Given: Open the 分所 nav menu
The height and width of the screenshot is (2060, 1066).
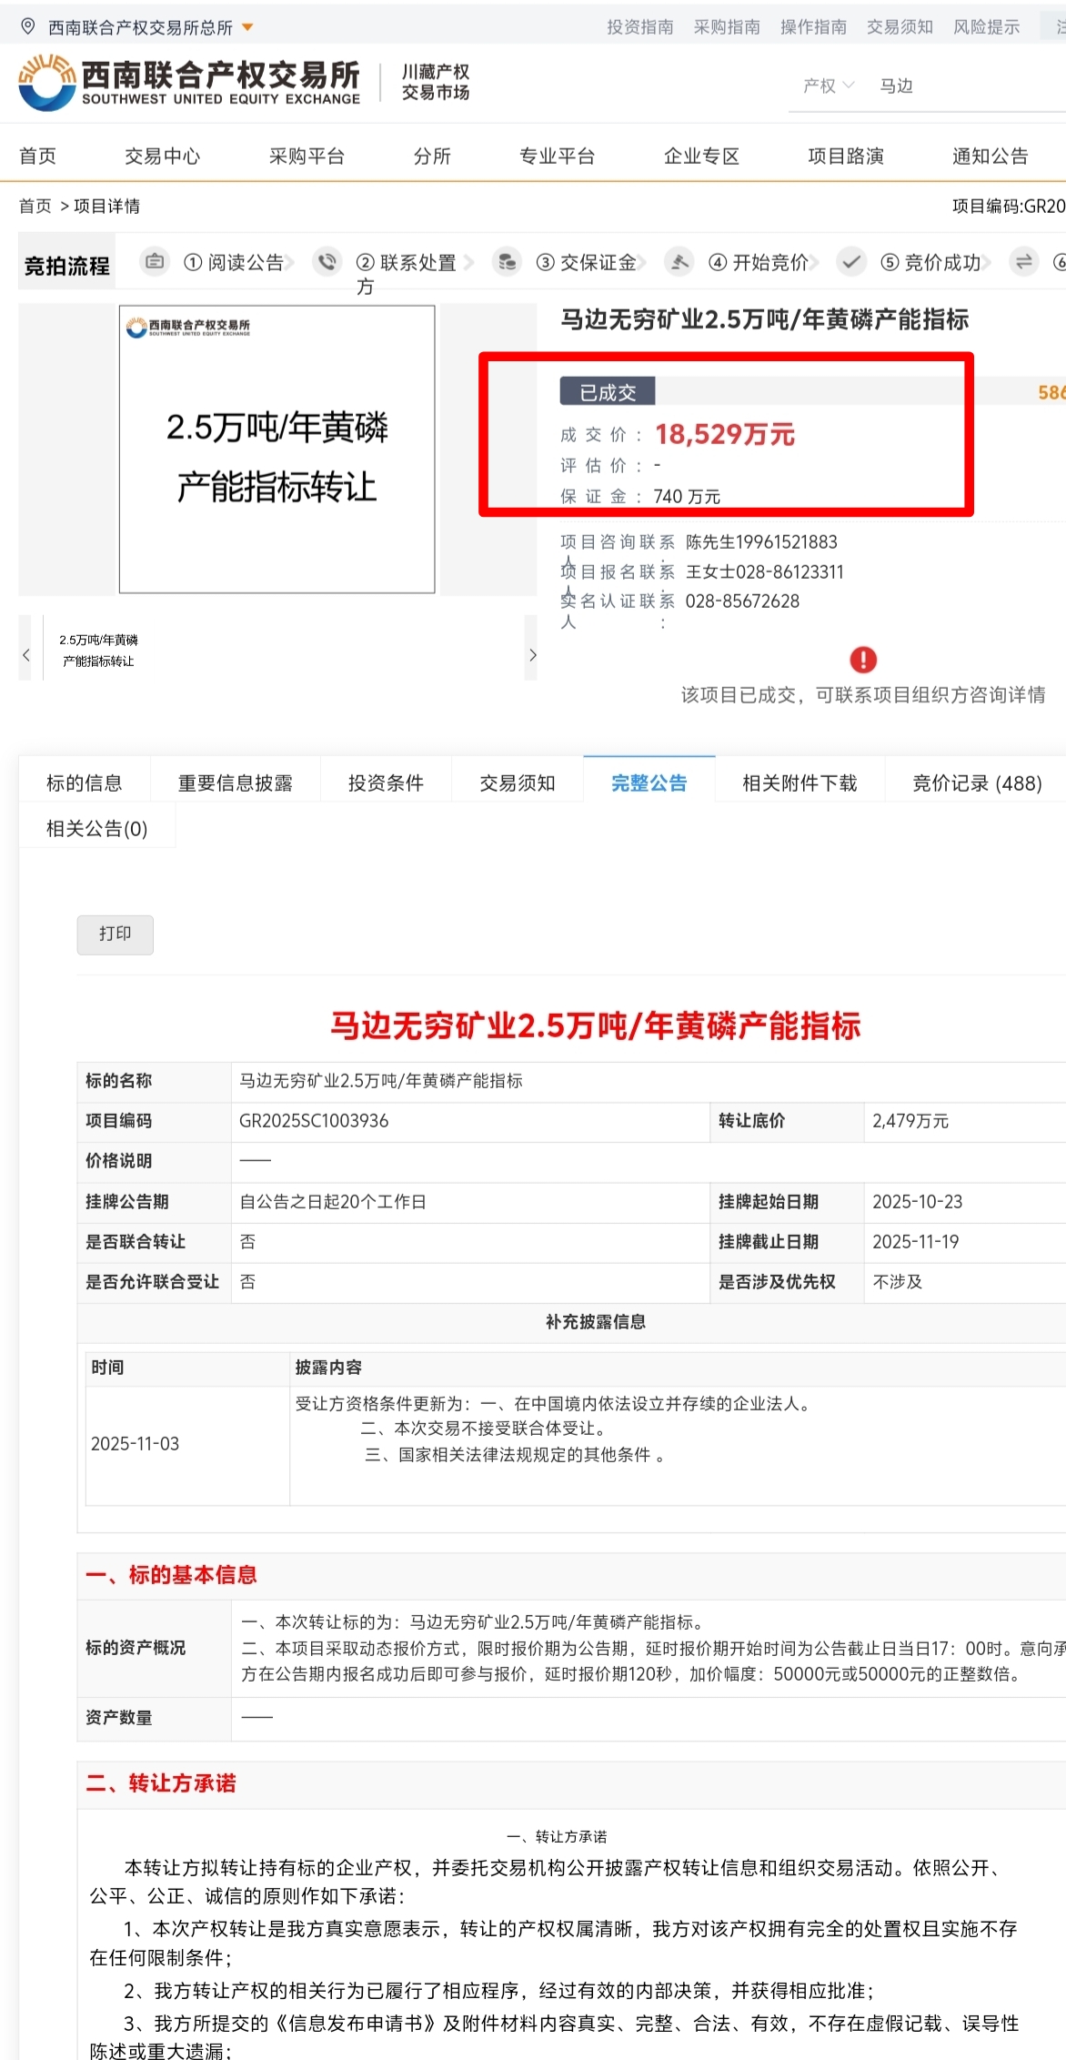Looking at the screenshot, I should [432, 156].
